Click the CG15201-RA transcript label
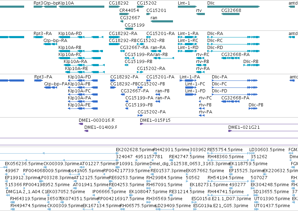 (x=161, y=34)
